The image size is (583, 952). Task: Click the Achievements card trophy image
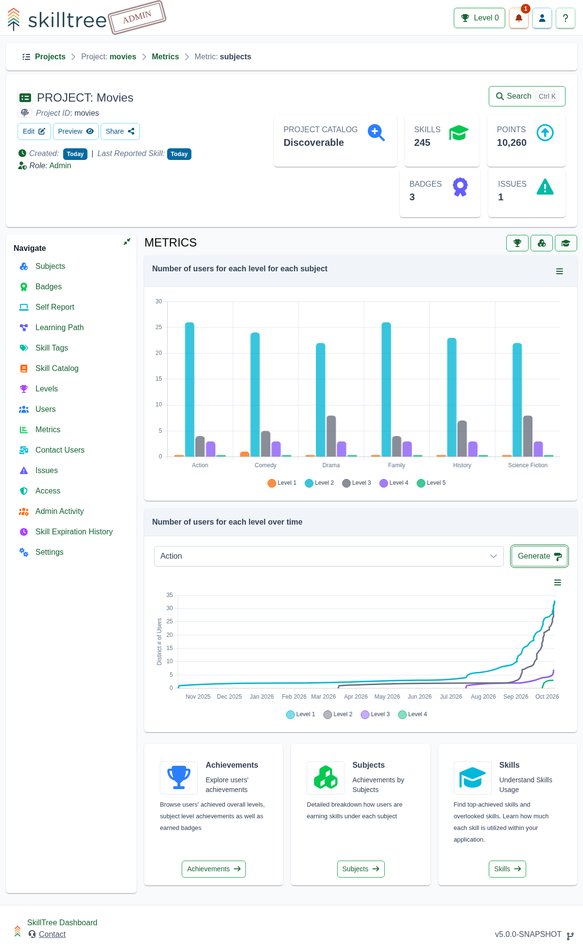coord(179,777)
